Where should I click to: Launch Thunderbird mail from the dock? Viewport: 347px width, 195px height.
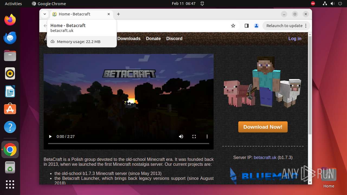point(10,38)
